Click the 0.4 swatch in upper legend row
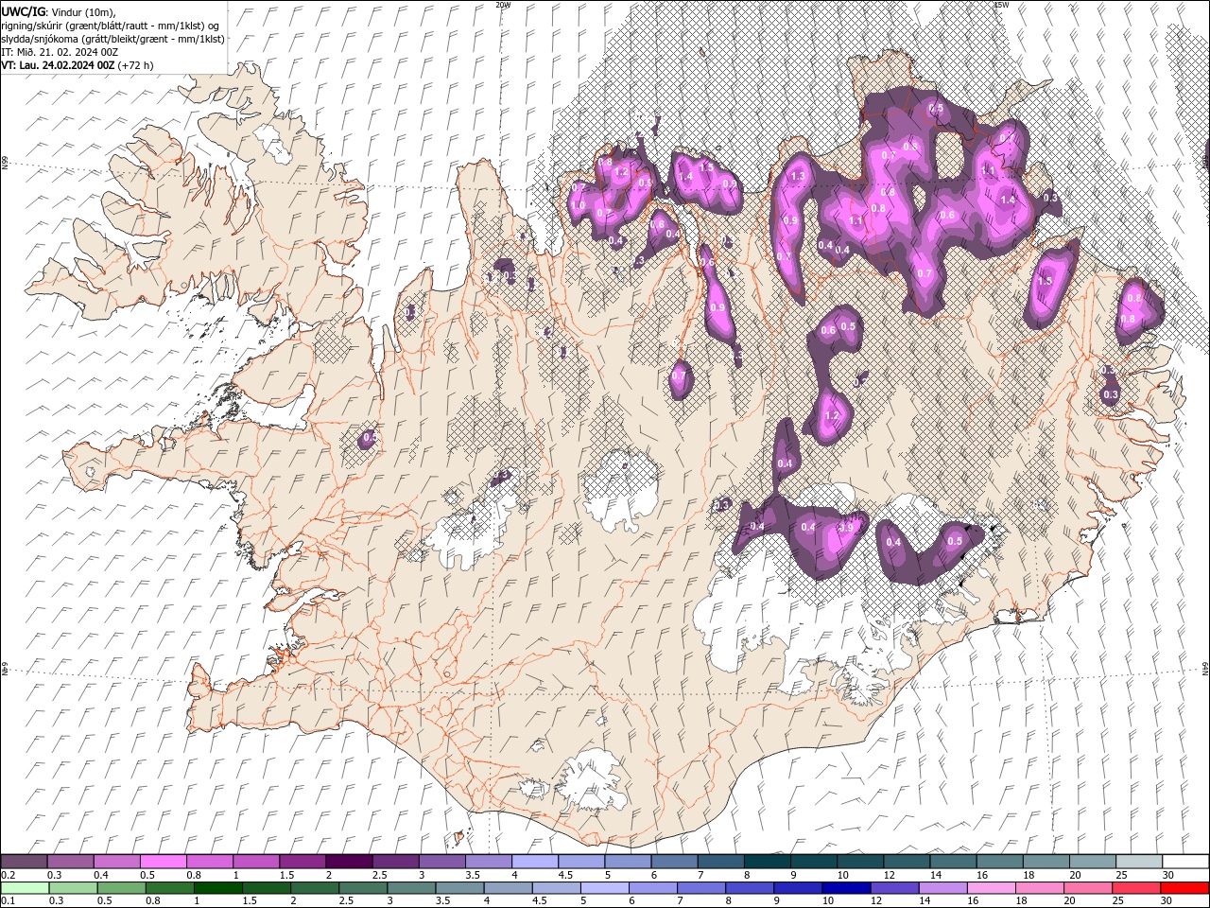This screenshot has width=1210, height=908. click(x=117, y=862)
